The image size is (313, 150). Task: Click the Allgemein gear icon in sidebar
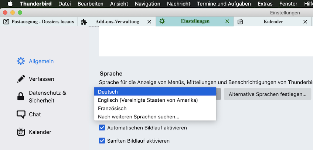coord(21,61)
